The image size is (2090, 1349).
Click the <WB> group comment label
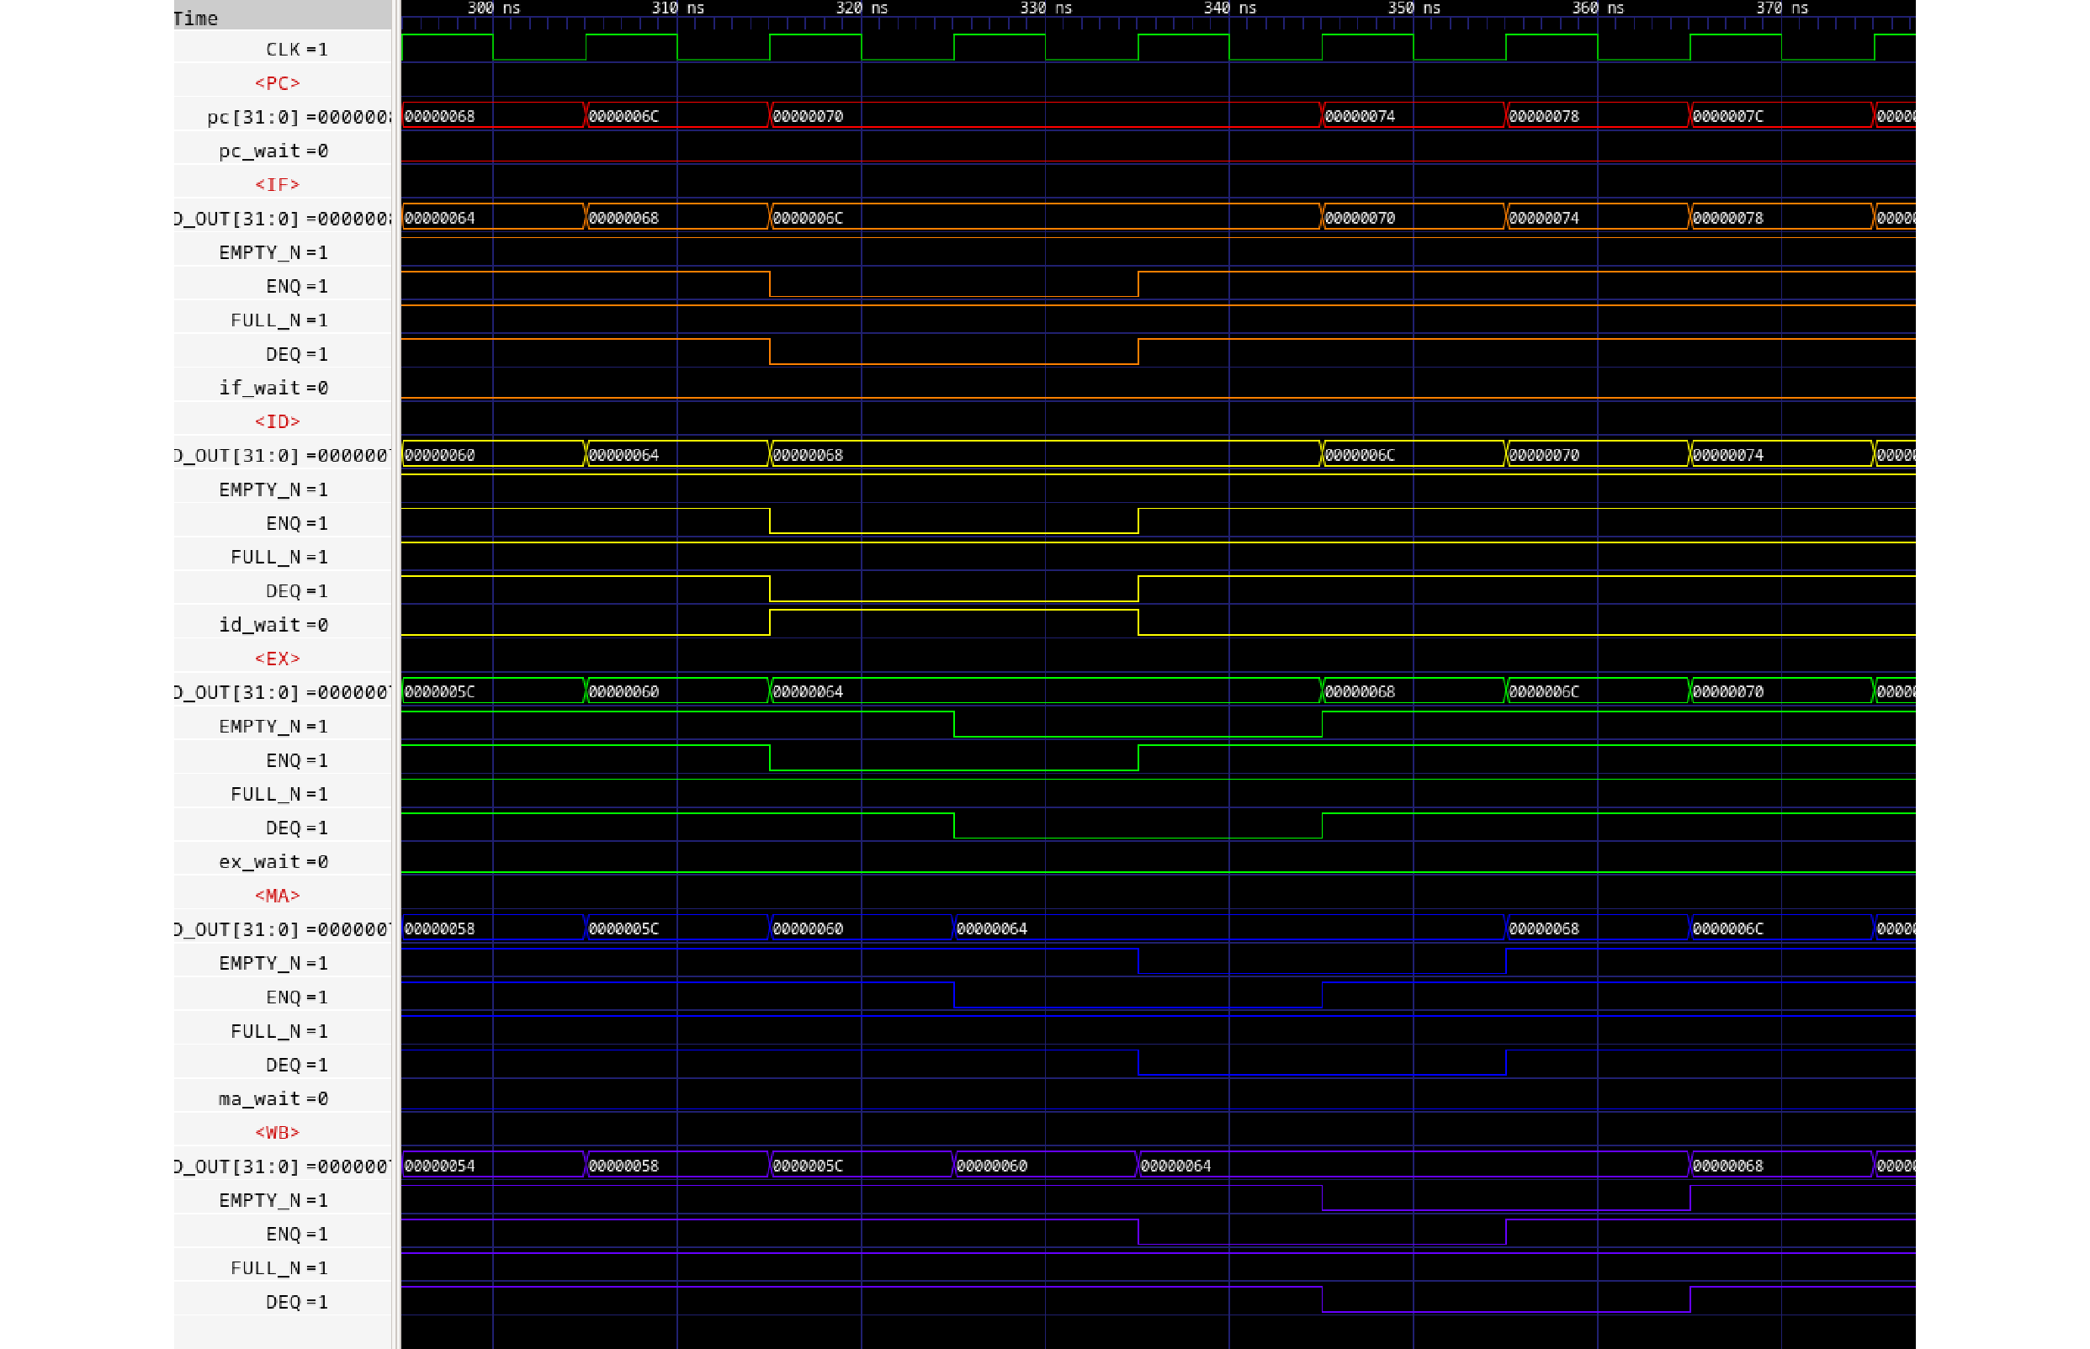tap(277, 1132)
